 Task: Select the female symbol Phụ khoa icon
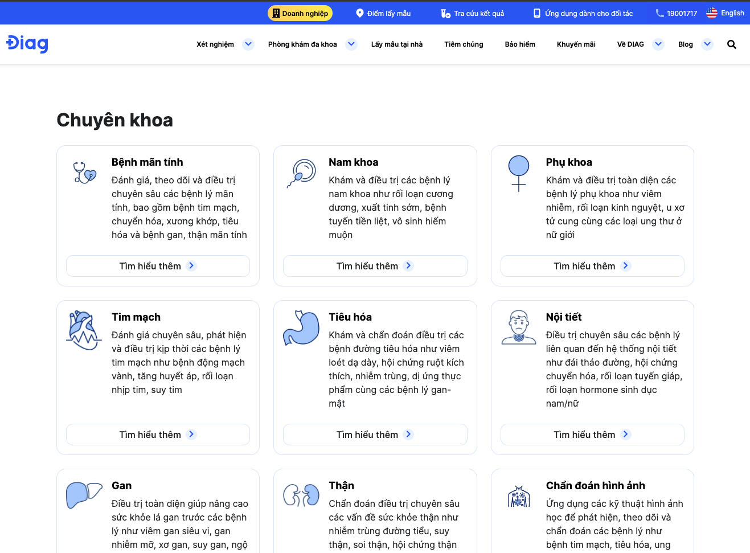click(x=518, y=173)
